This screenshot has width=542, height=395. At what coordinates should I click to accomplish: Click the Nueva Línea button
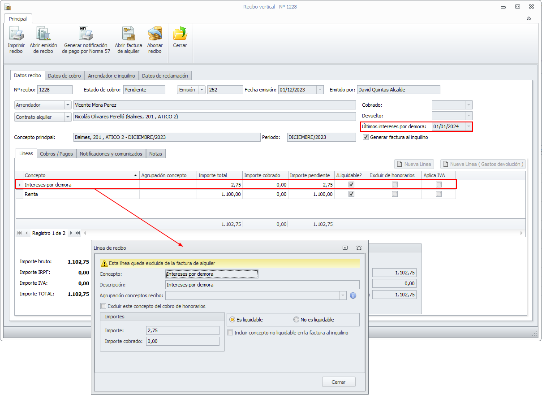click(414, 164)
